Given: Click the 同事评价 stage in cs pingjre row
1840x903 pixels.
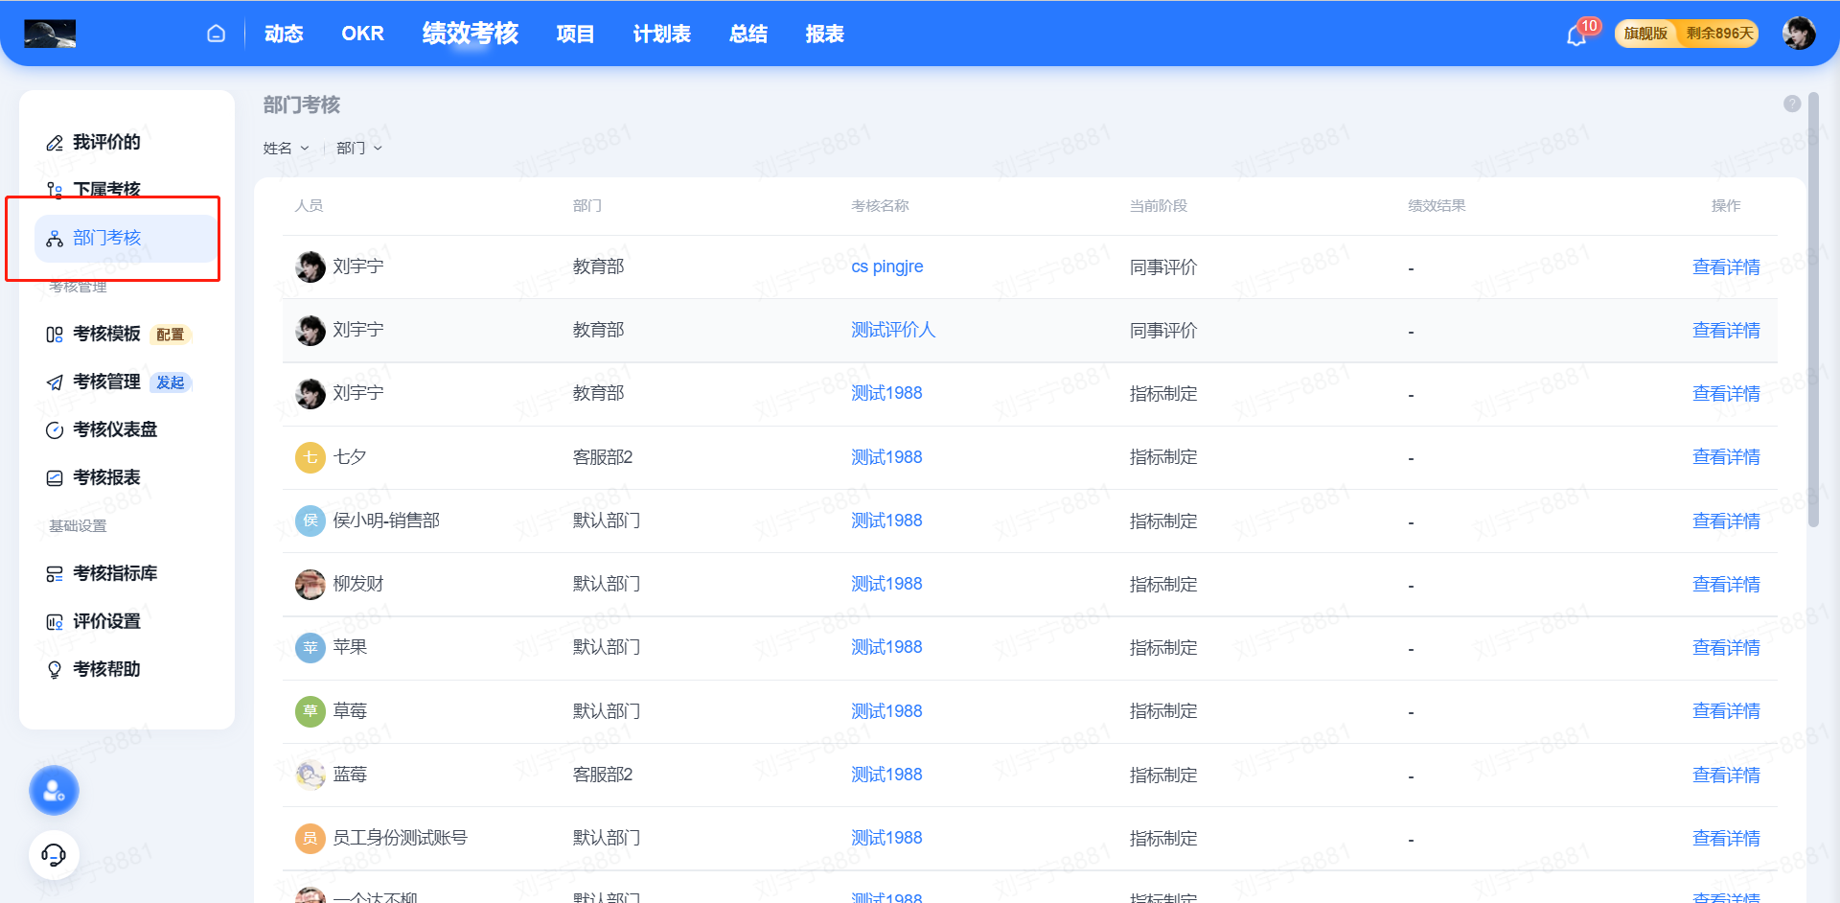Looking at the screenshot, I should pyautogui.click(x=1163, y=267).
